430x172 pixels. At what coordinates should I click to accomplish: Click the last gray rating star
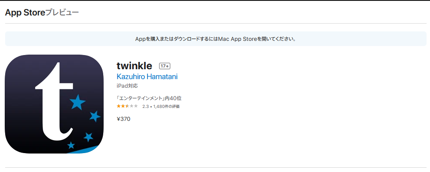point(136,106)
